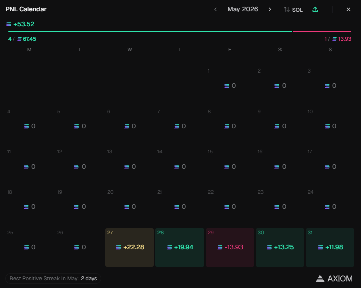Go to next month arrow

tap(270, 9)
